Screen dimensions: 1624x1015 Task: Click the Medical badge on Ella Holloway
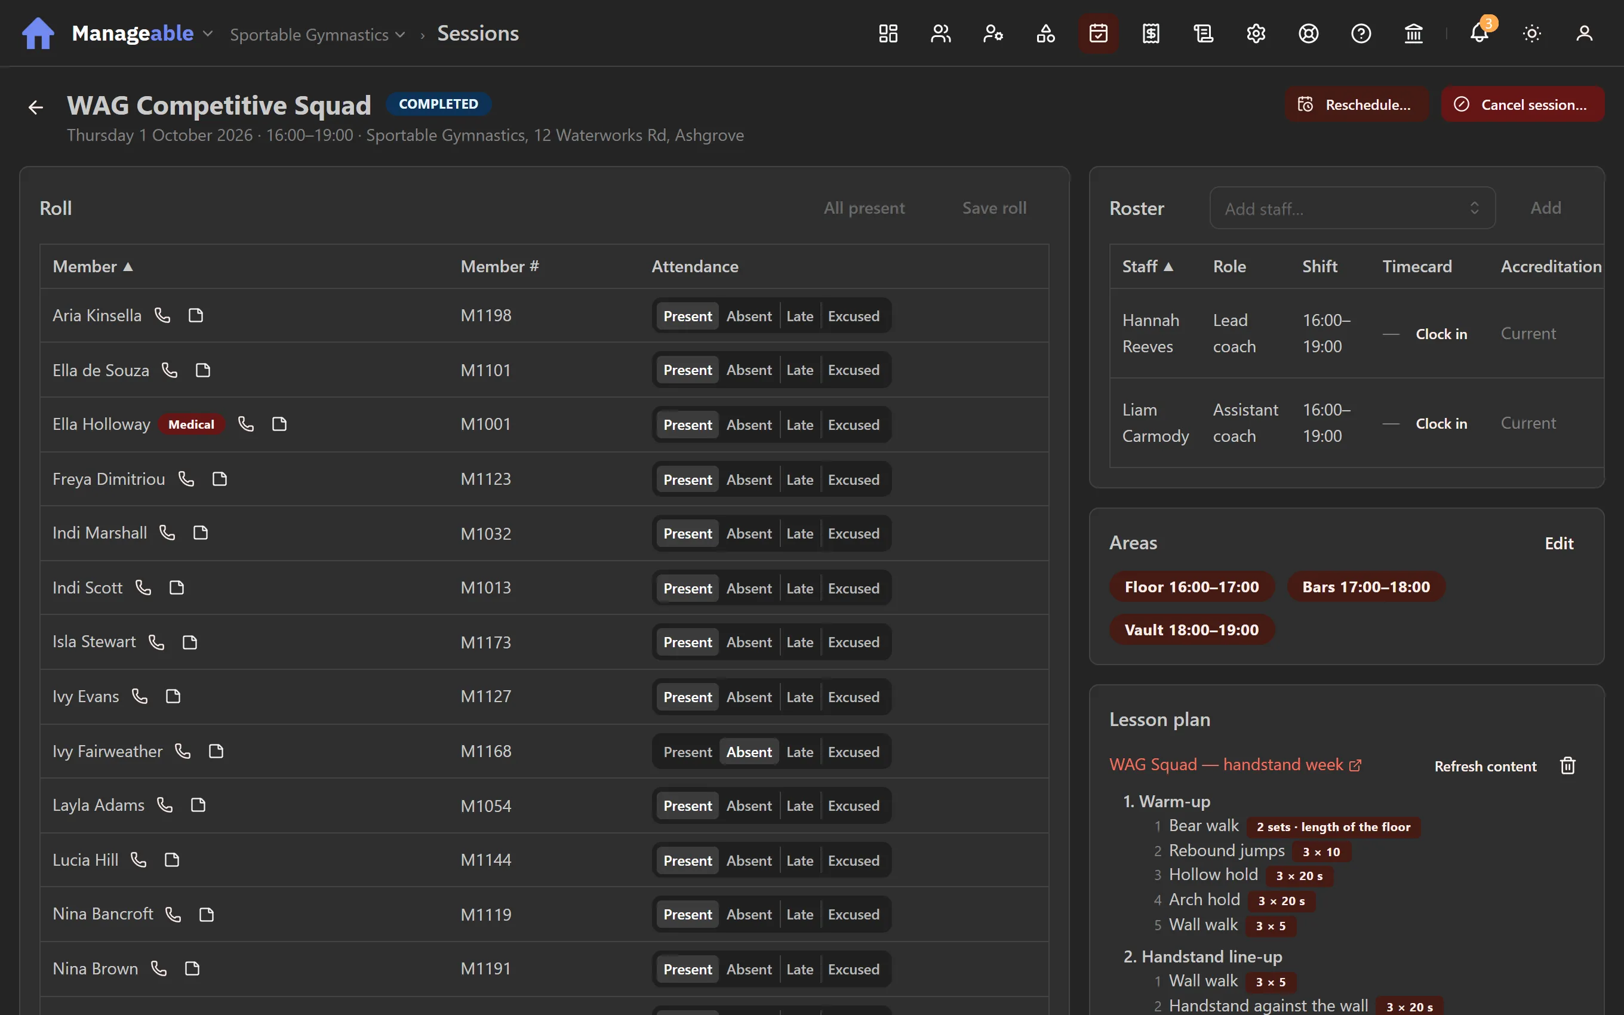pos(191,425)
